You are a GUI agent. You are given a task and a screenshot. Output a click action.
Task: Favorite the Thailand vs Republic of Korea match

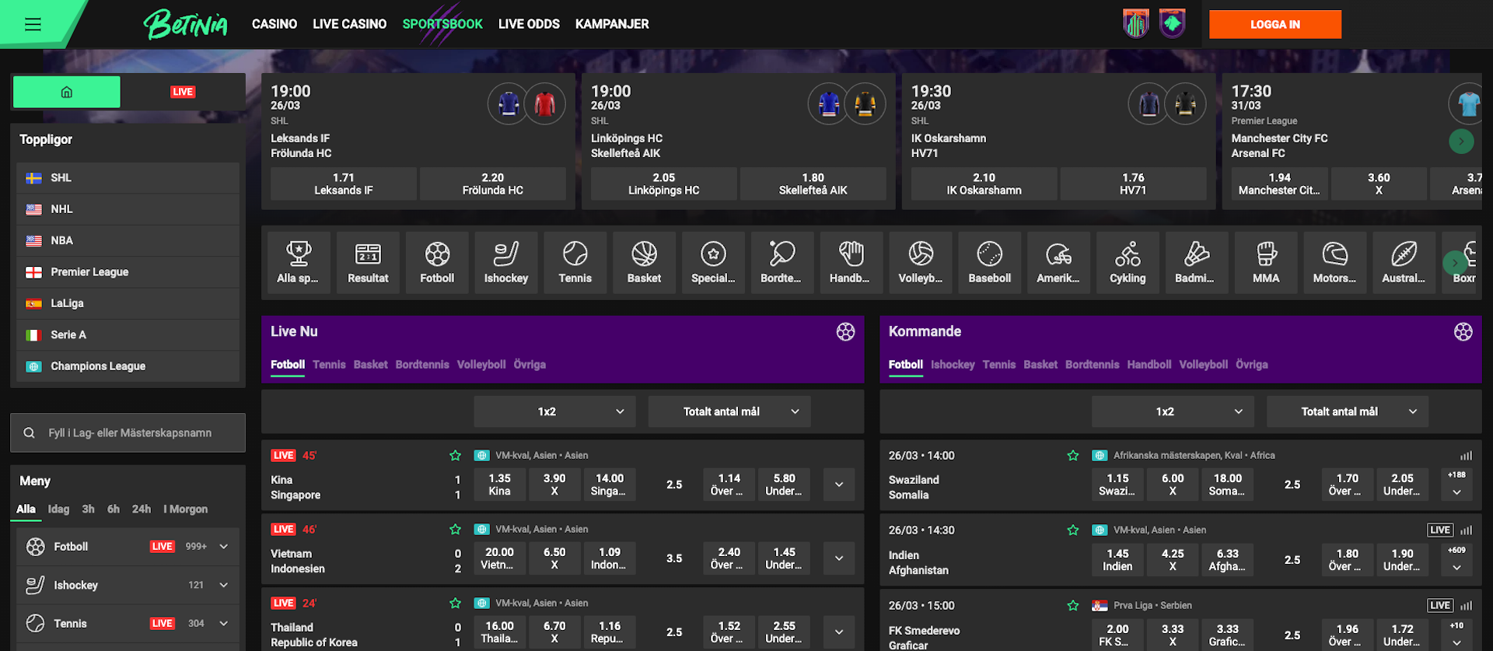coord(456,604)
